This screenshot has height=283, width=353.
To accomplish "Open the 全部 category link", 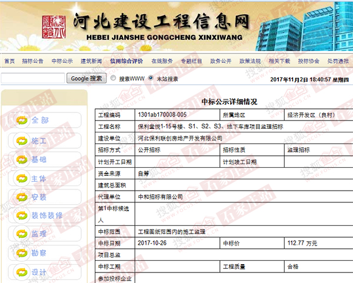I will click(x=40, y=120).
